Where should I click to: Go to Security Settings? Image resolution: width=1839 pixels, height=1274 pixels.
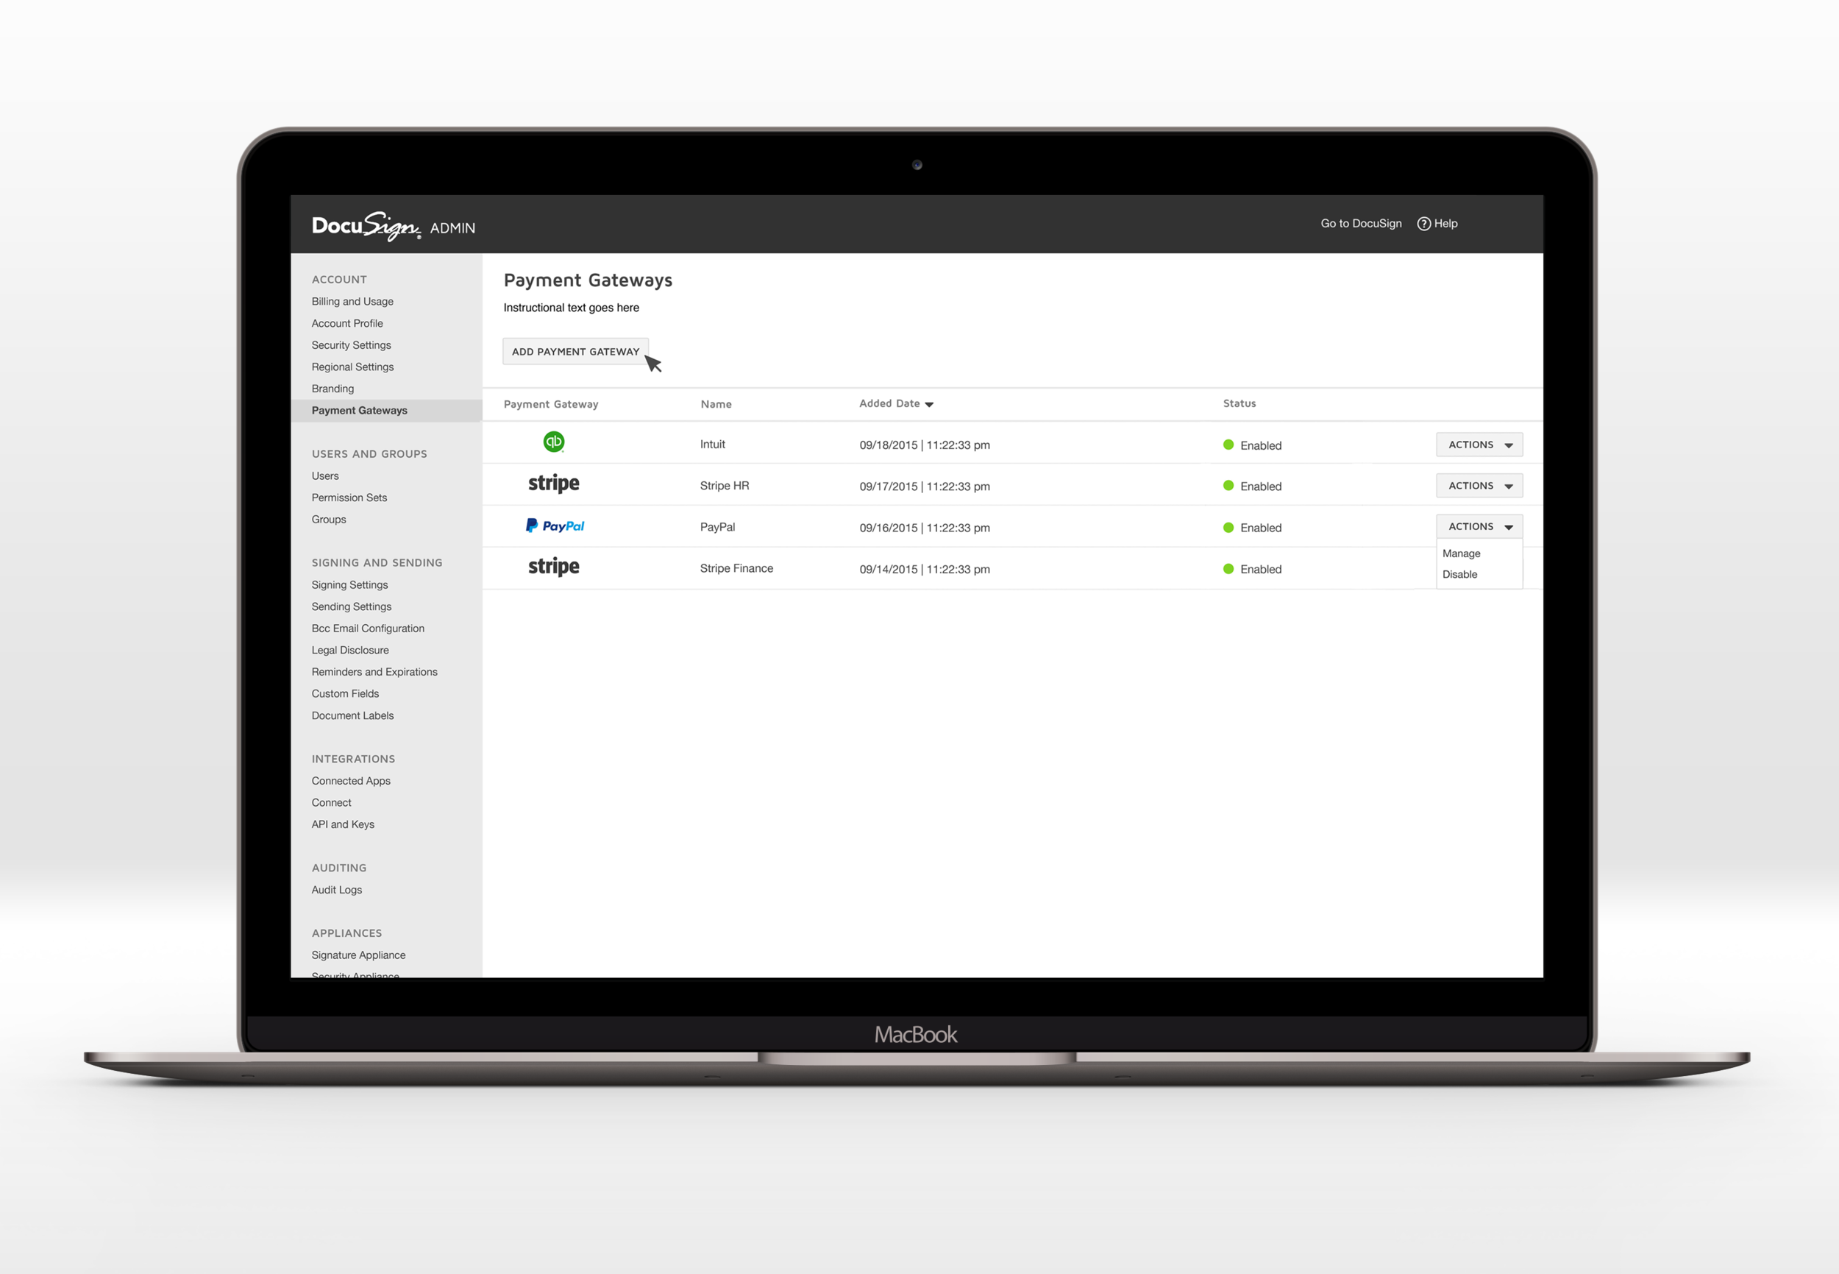click(x=351, y=345)
